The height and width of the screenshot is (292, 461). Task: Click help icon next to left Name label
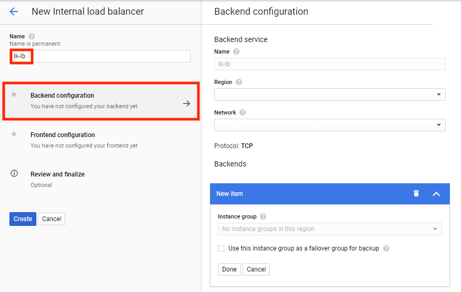click(x=32, y=36)
